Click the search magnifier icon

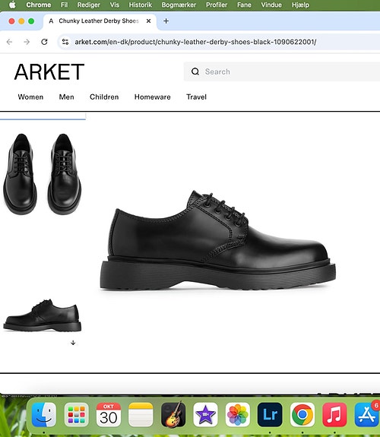[x=195, y=71]
